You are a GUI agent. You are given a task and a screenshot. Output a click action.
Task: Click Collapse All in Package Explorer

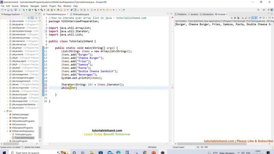29,18
